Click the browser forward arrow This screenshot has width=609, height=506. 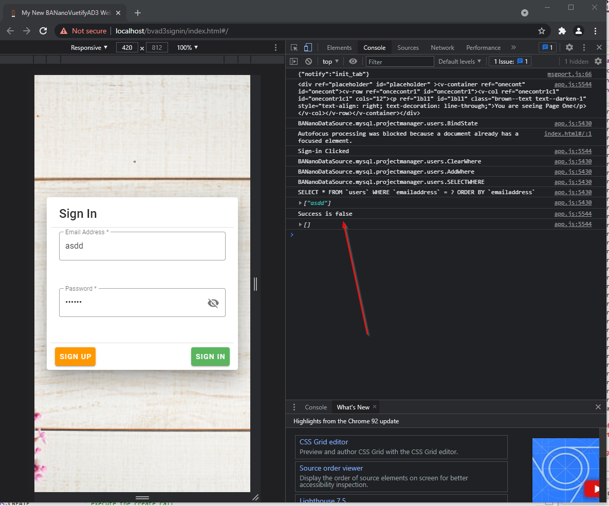tap(27, 31)
